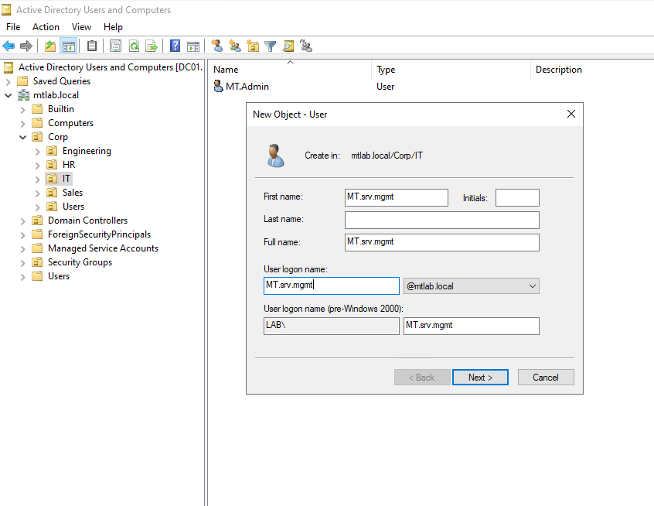Click mtlab.local domain icon in tree

point(23,95)
